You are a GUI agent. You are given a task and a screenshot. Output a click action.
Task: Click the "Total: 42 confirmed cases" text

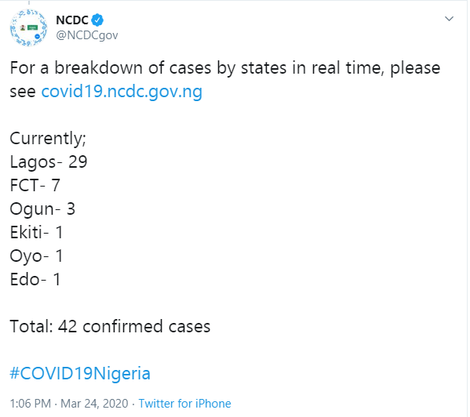point(110,326)
